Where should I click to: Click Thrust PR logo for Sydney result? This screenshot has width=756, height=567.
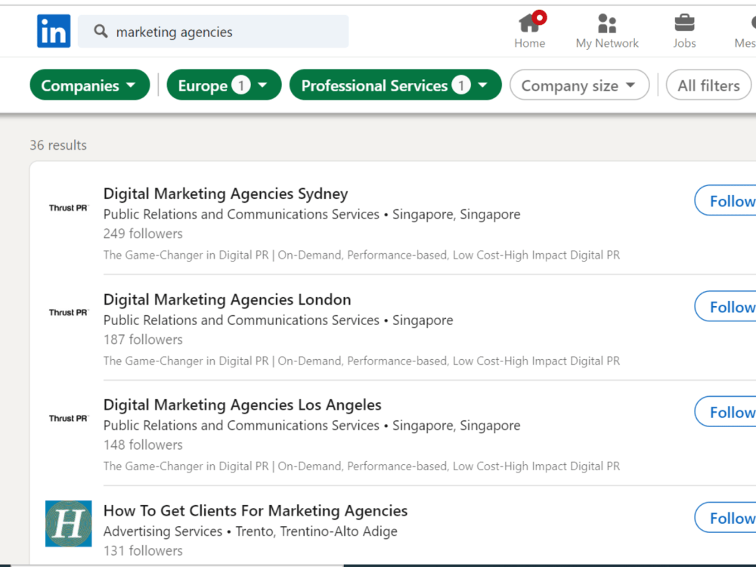coord(69,208)
